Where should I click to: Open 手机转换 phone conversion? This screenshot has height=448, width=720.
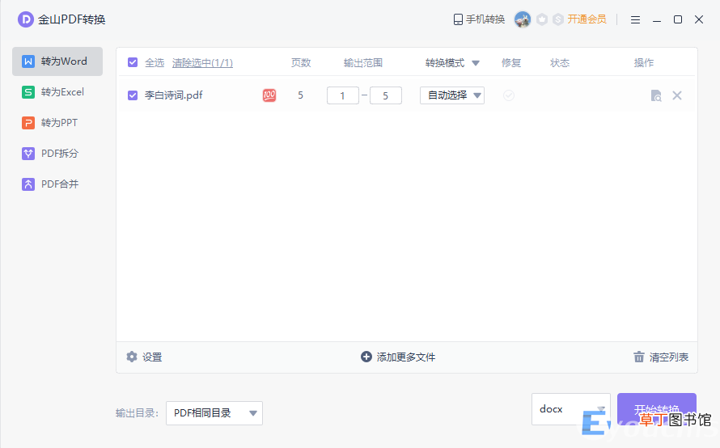[479, 19]
